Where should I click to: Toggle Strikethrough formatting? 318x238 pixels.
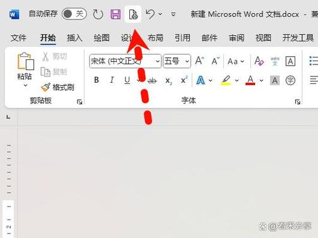point(152,80)
